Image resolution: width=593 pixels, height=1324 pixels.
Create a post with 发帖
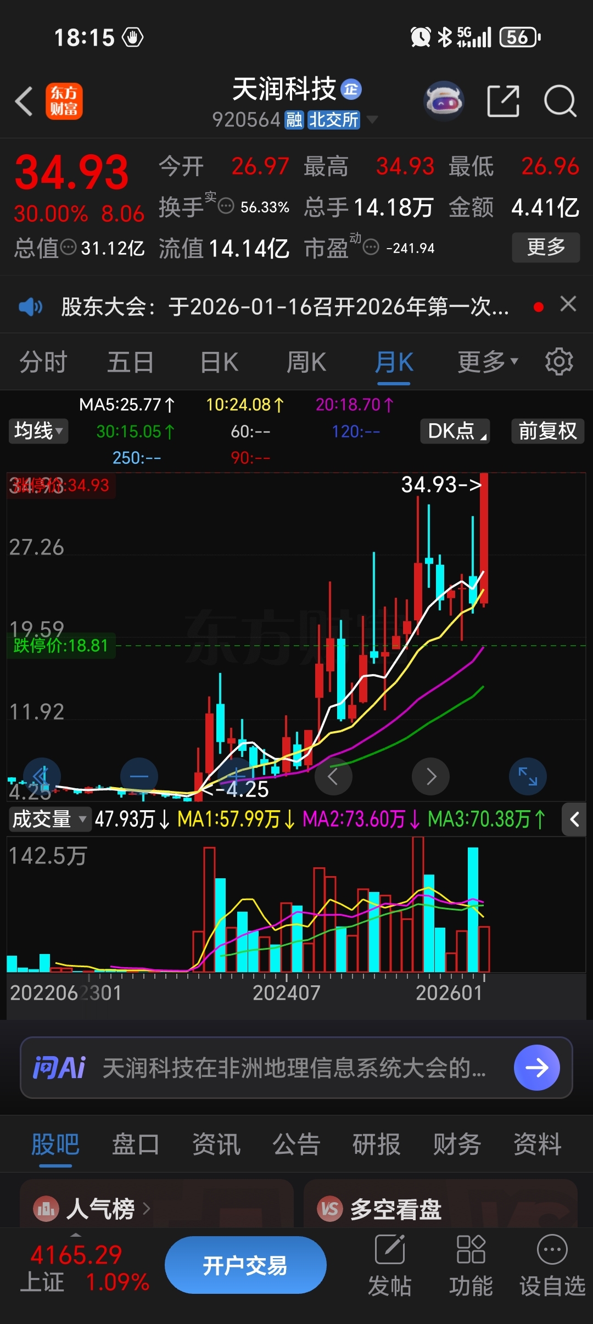point(390,1266)
